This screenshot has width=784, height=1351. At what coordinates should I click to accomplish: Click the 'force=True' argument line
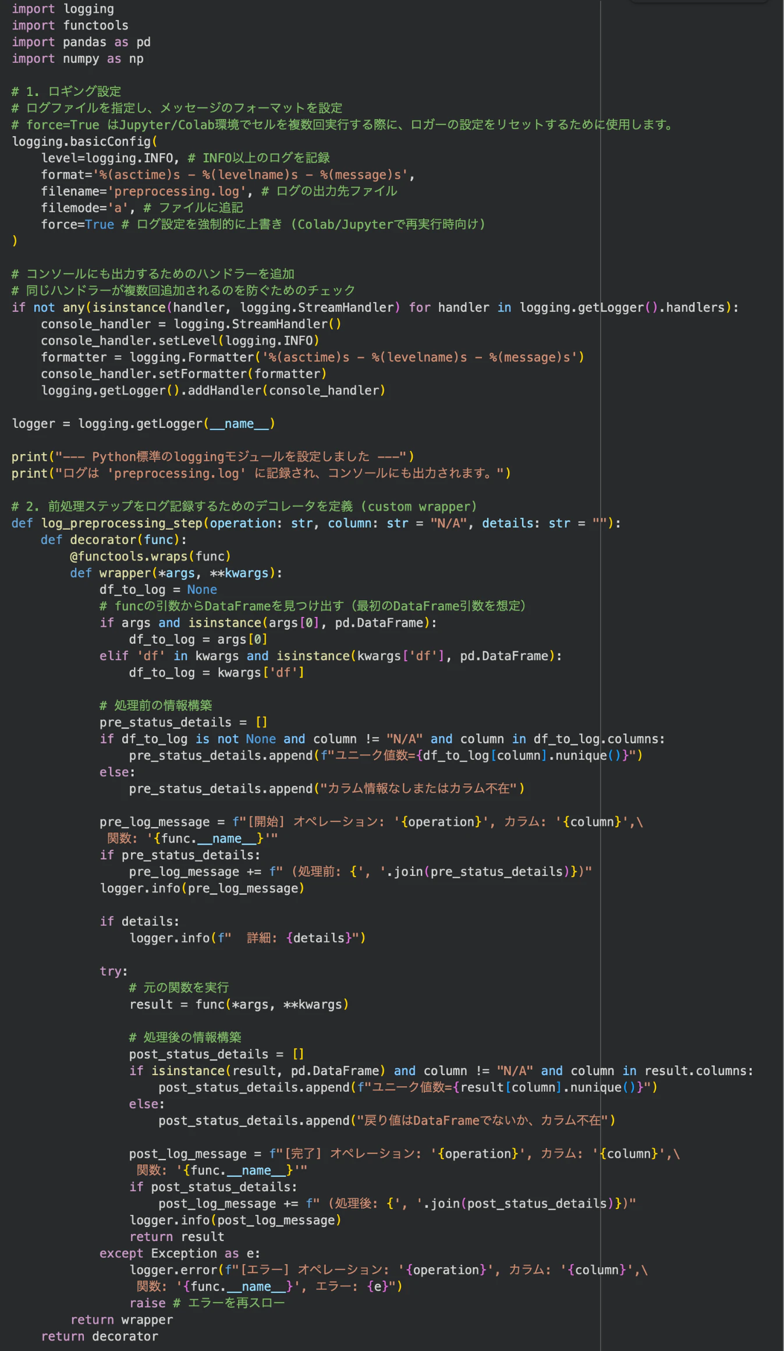(263, 224)
